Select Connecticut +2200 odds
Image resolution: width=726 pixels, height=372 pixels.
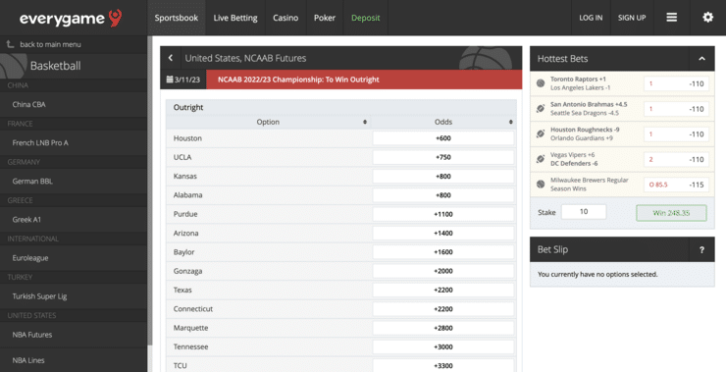[x=443, y=309]
